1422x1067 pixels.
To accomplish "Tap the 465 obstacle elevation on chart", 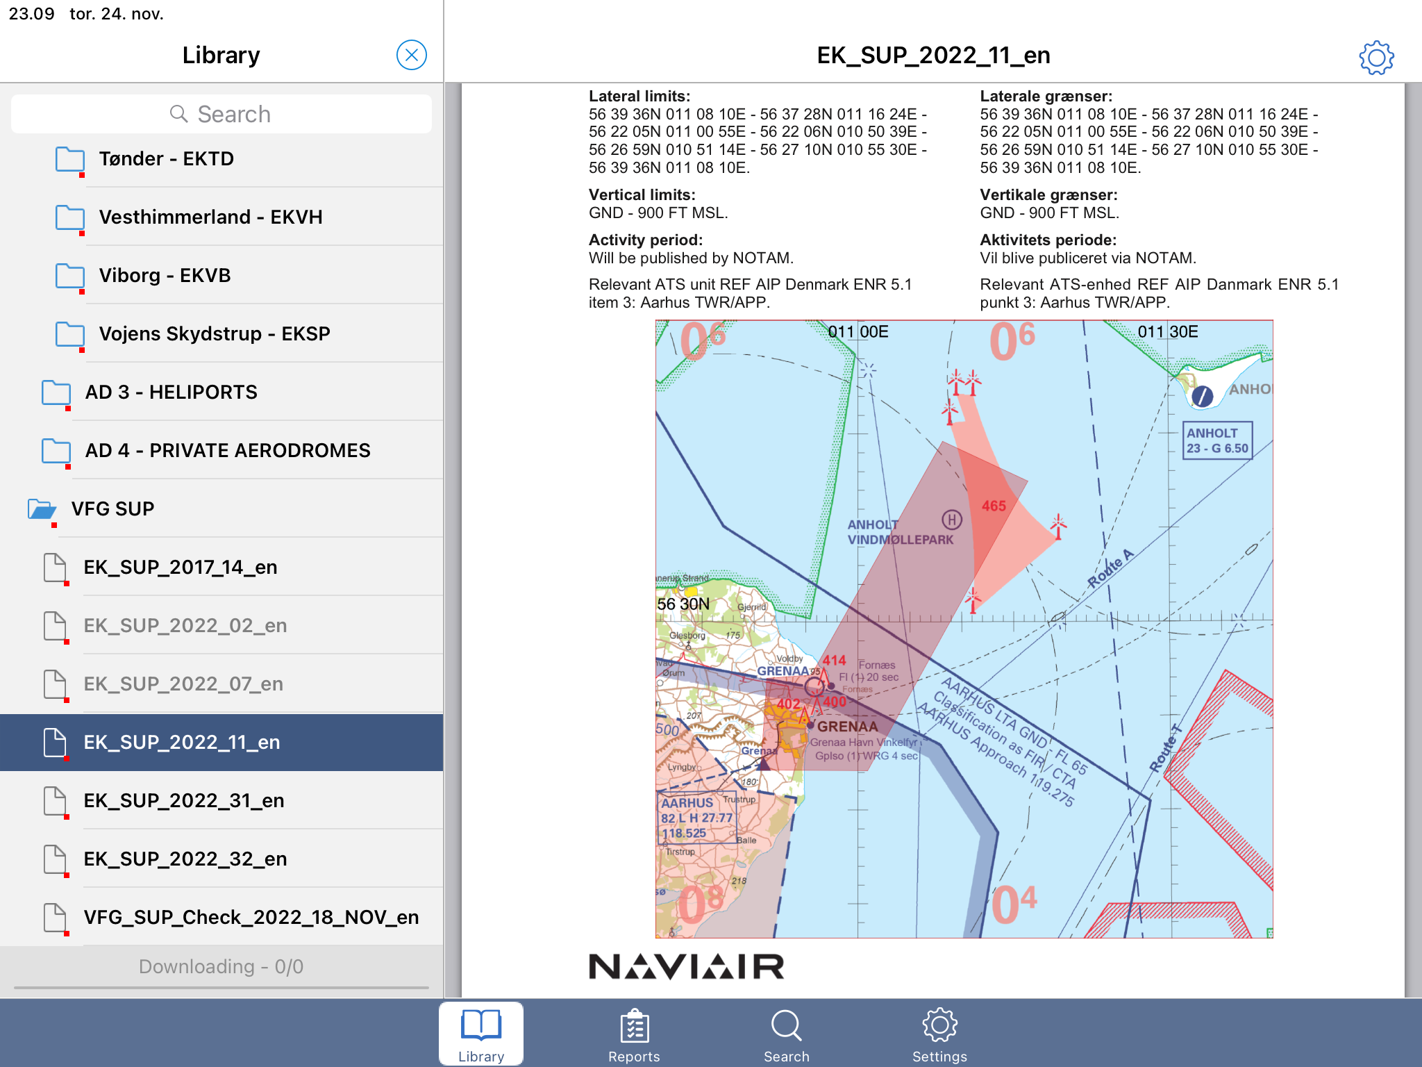I will 994,506.
